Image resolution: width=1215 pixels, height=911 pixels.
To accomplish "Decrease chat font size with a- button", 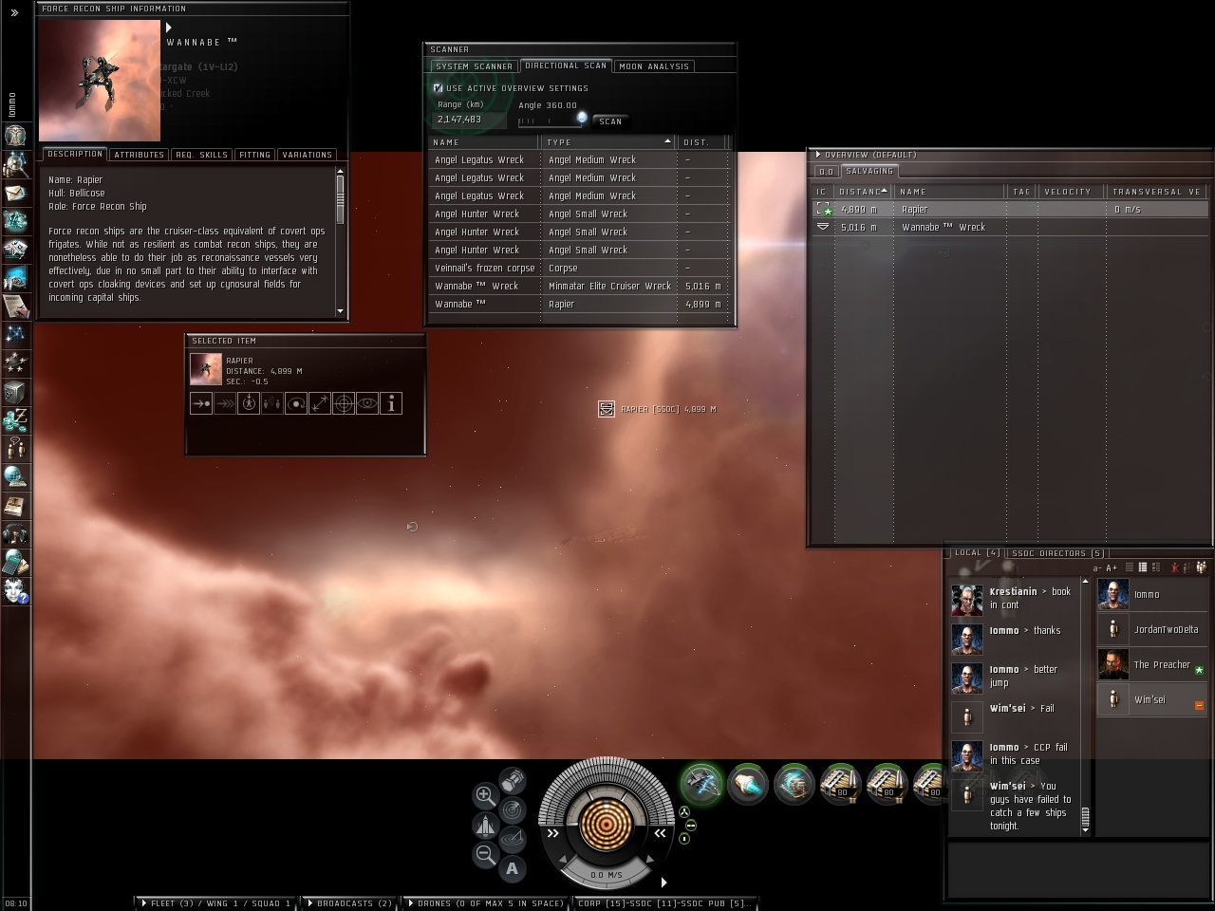I will [x=1097, y=567].
